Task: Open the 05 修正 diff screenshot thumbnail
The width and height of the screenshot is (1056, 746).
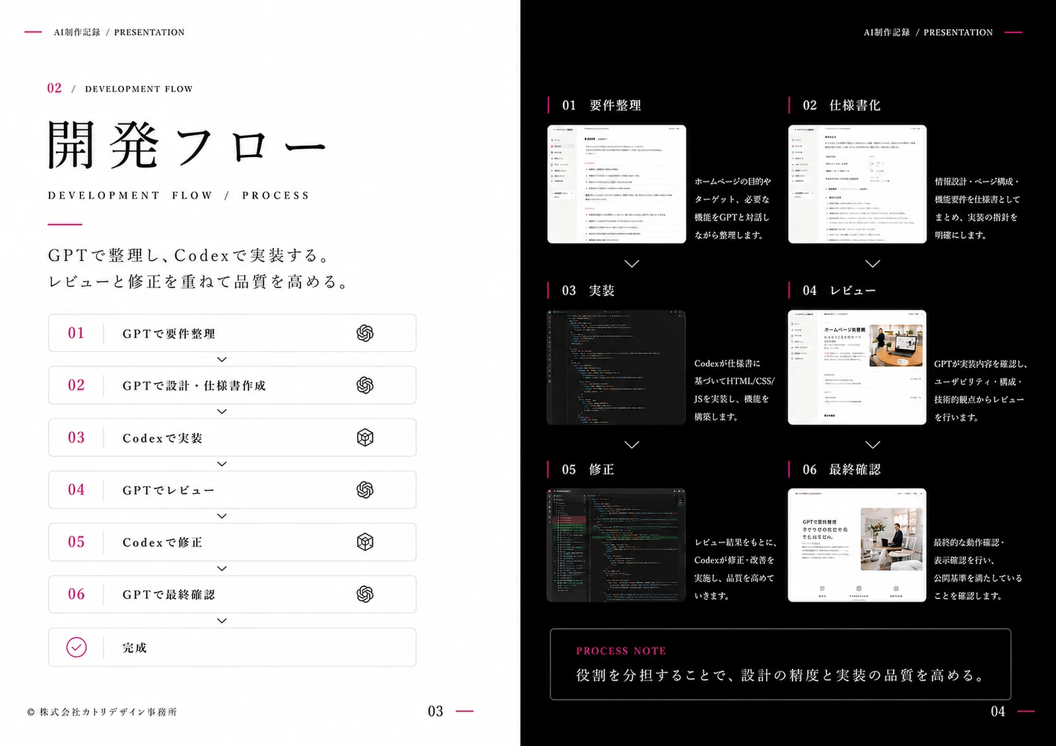Action: coord(616,545)
